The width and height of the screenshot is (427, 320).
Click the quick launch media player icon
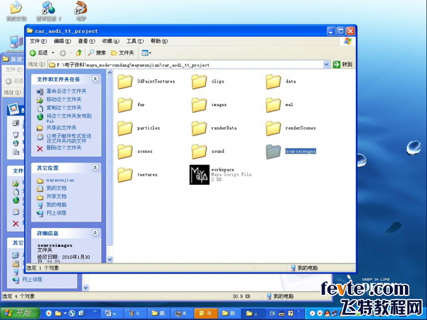pos(49,313)
